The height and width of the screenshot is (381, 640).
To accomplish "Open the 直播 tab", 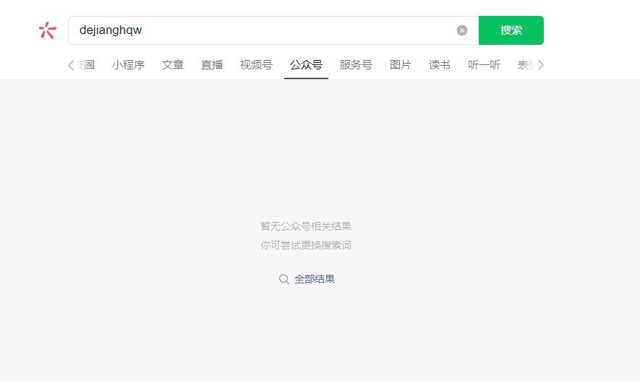I will tap(212, 65).
